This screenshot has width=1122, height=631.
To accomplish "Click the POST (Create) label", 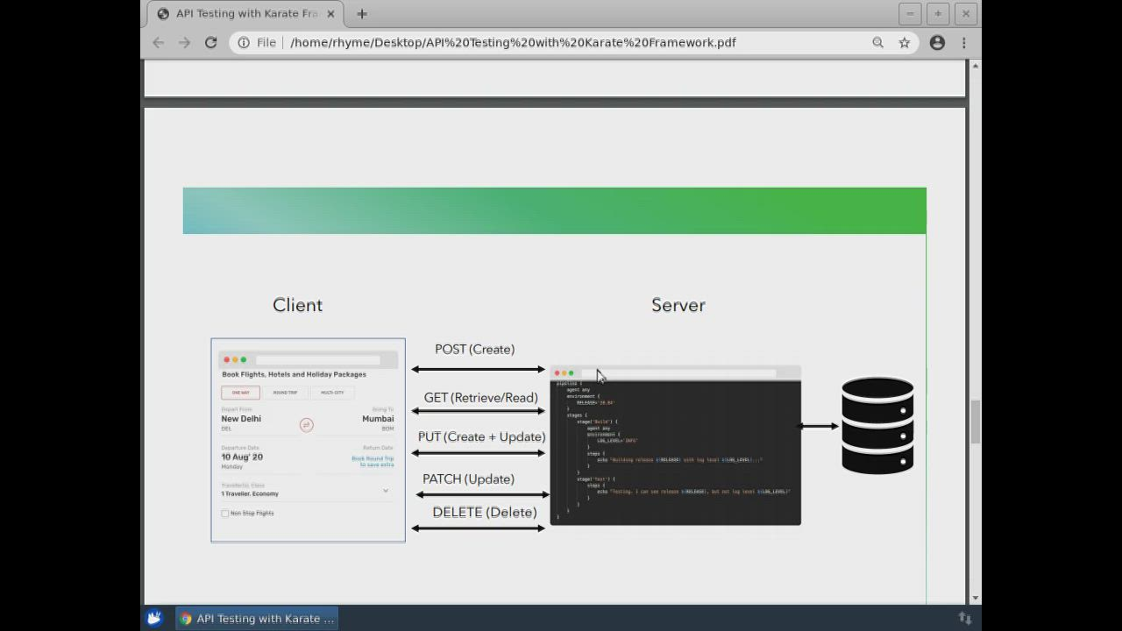I will 474,349.
